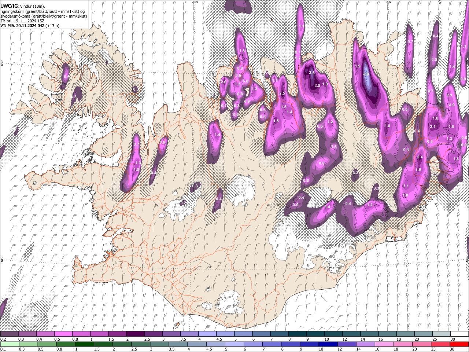The width and height of the screenshot is (469, 352).
Task: Click the pale periwinkle 4–4.5 snow scale swatch
Action: [x=207, y=334]
